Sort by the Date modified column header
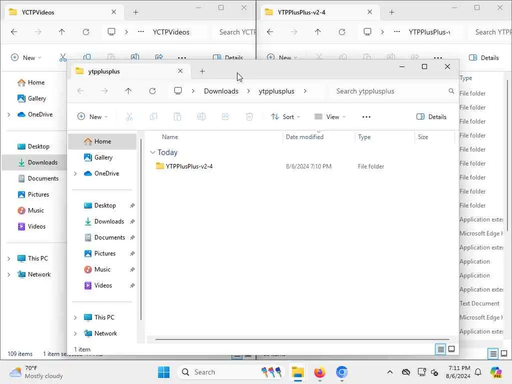The height and width of the screenshot is (384, 512). pyautogui.click(x=304, y=137)
